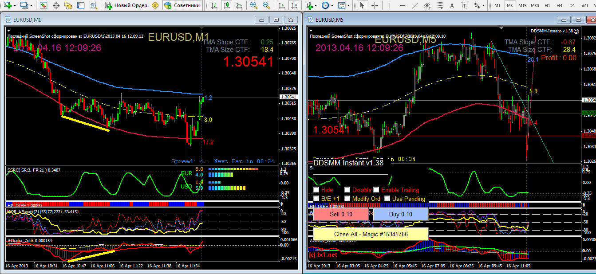Zoom in on the chart
This screenshot has height=274, width=596.
253,5
